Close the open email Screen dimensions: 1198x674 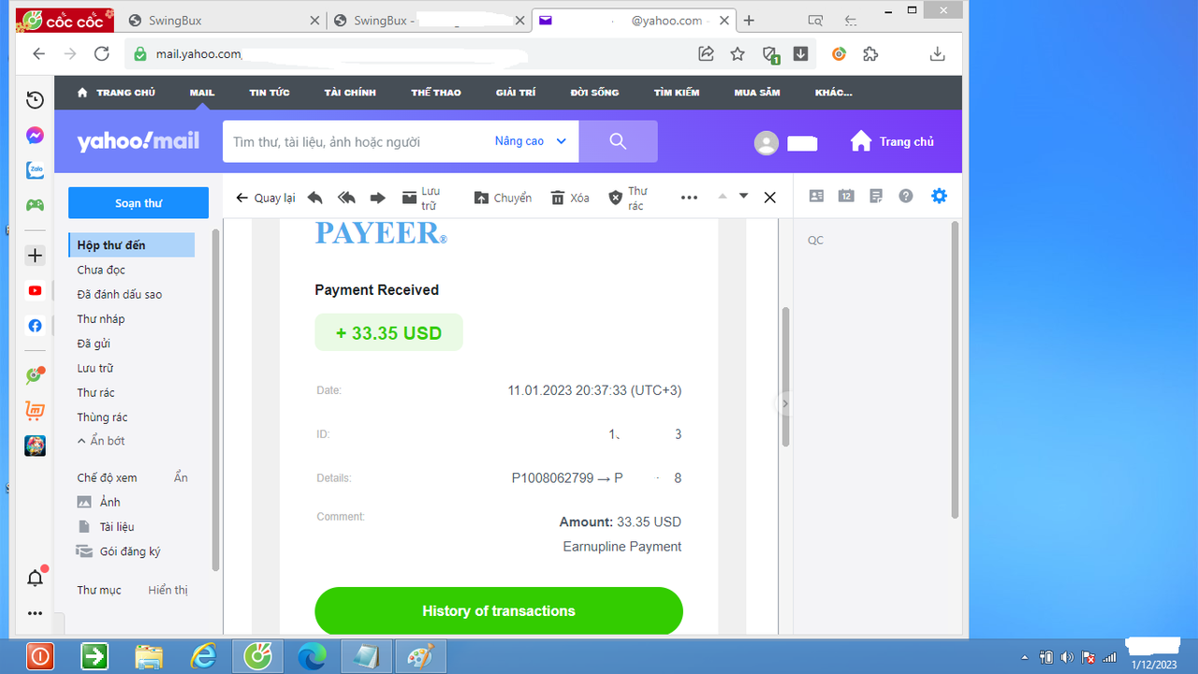(770, 198)
